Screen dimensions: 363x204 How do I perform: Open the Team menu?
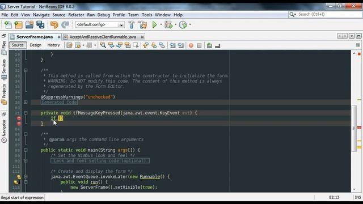point(133,15)
